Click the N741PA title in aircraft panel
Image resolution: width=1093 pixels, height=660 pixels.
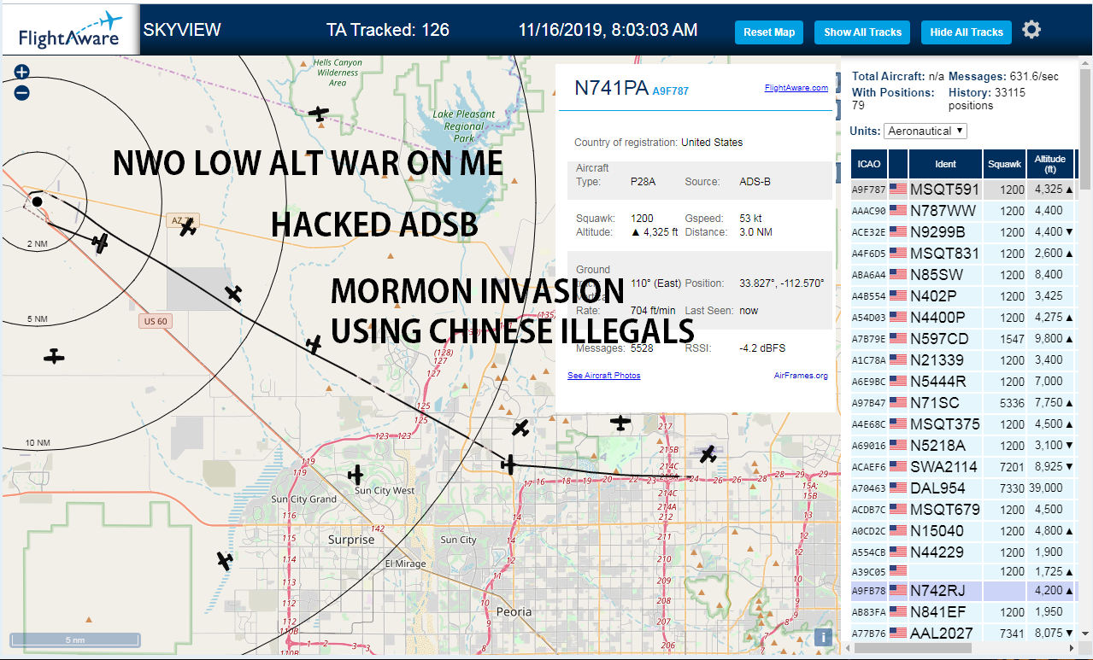point(611,88)
